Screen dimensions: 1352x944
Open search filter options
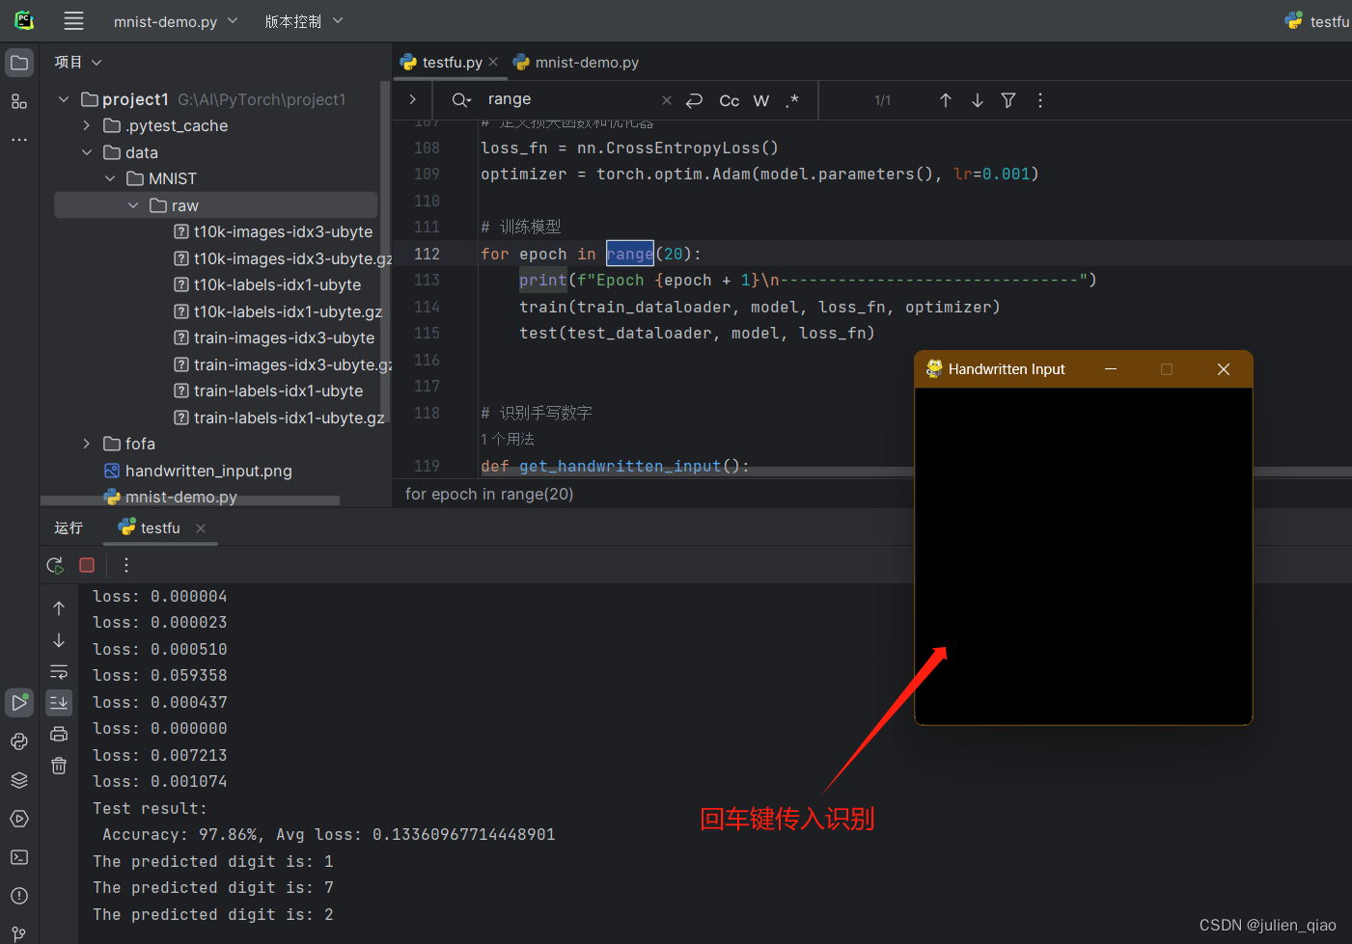(1008, 100)
